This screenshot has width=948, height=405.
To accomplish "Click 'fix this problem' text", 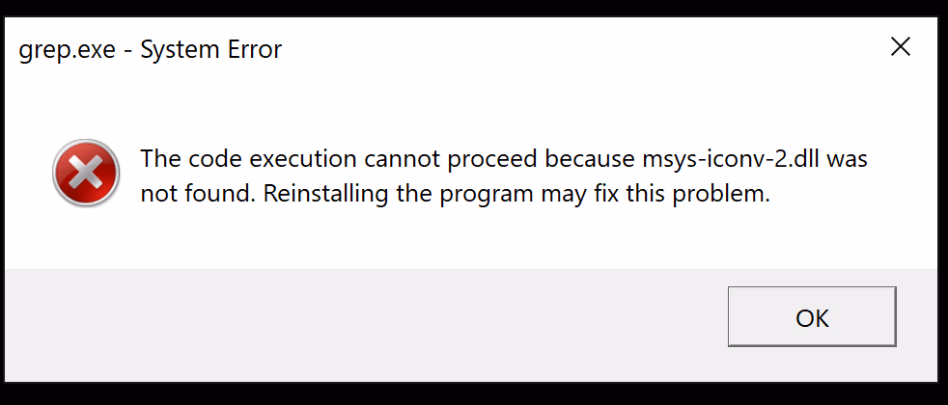I will [683, 194].
